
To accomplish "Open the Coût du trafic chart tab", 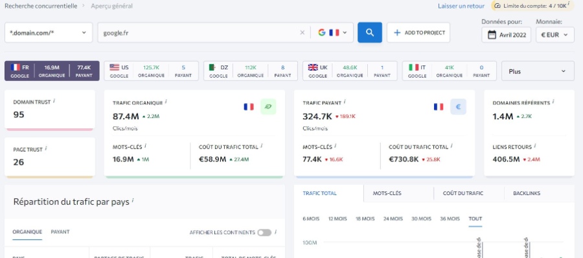I will [469, 193].
